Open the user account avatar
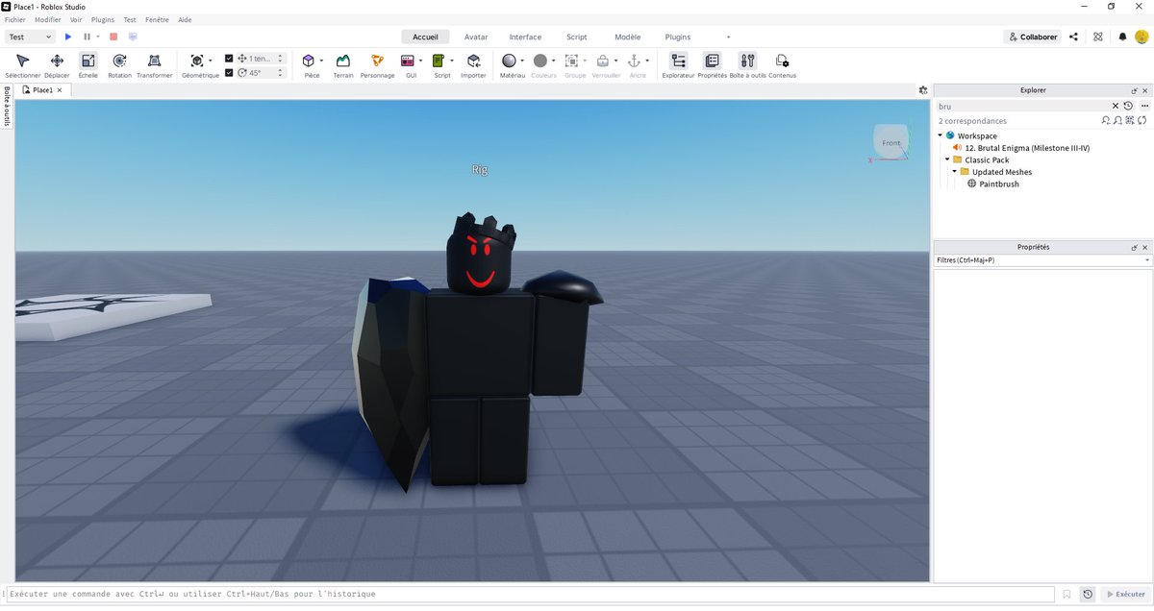This screenshot has width=1154, height=611. click(x=1141, y=37)
